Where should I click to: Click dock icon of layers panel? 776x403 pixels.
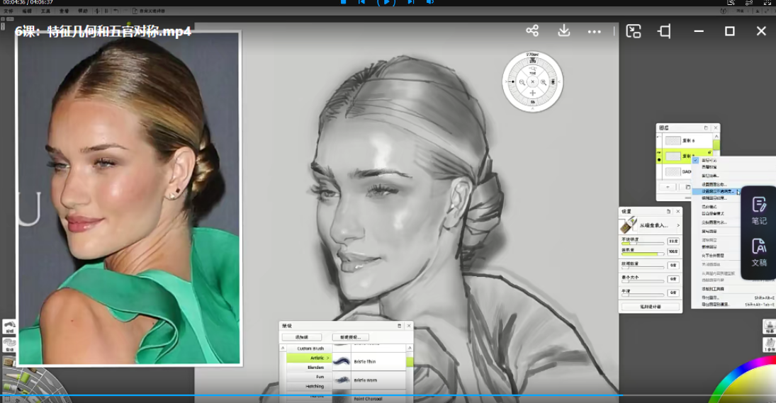coord(706,127)
